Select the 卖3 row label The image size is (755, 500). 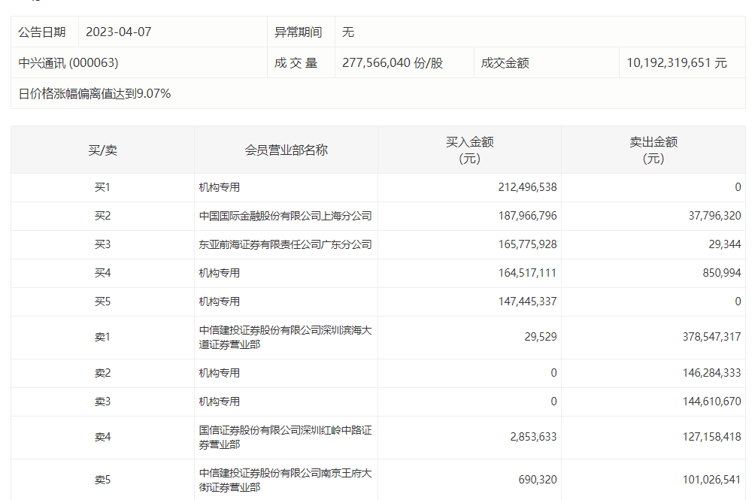[x=102, y=402]
